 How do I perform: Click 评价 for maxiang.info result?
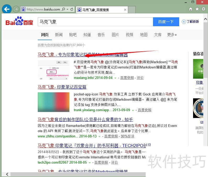click(140, 78)
